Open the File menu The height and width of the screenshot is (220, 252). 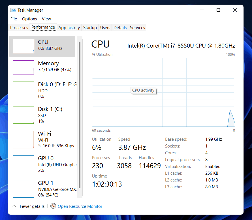(14, 19)
